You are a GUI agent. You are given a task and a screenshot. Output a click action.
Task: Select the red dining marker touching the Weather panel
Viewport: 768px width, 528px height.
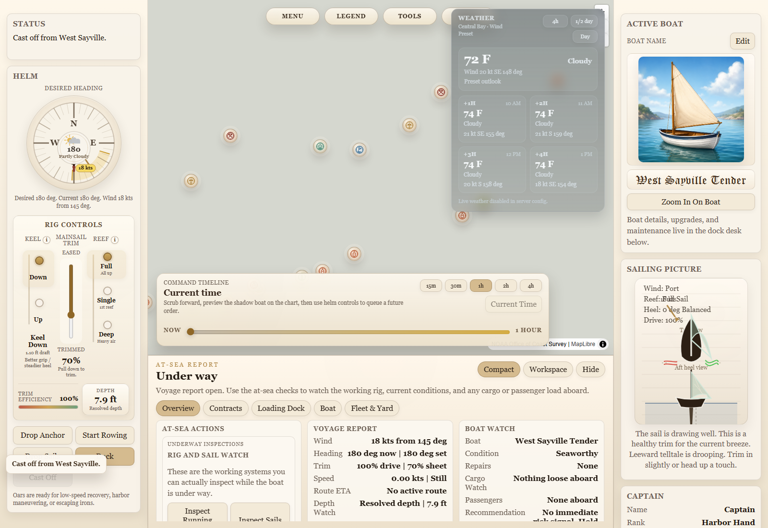click(x=441, y=92)
